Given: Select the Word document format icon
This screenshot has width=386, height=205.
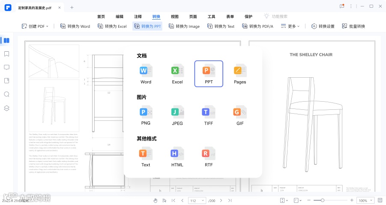Looking at the screenshot, I should (x=146, y=74).
